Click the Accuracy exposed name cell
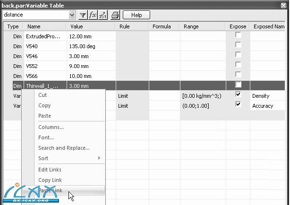 [268, 106]
